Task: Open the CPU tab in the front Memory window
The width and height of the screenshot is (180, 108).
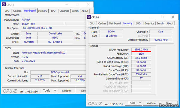Action: (x=92, y=23)
